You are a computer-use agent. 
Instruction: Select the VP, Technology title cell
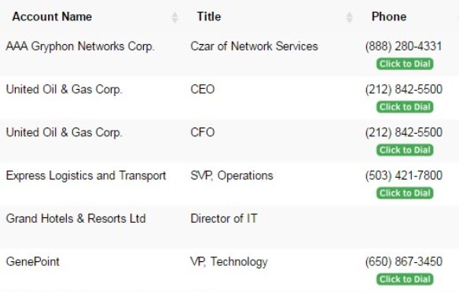coord(229,262)
